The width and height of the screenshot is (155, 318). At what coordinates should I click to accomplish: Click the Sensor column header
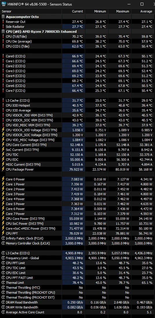[7, 11]
